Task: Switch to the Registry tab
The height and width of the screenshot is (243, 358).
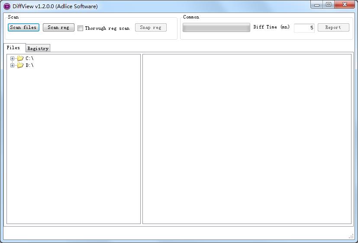Action: (x=38, y=48)
